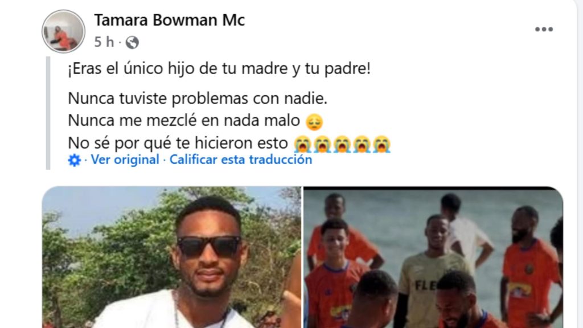Click the line "Nunca tuviste problemas con nadie."

pyautogui.click(x=198, y=99)
